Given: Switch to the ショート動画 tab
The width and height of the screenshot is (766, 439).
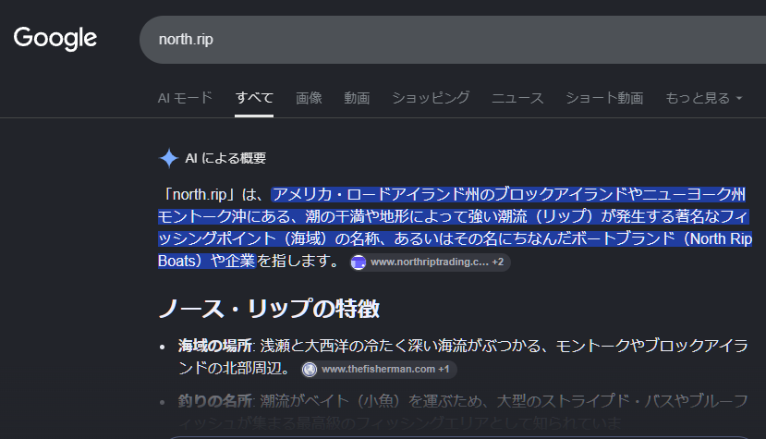Looking at the screenshot, I should click(604, 98).
